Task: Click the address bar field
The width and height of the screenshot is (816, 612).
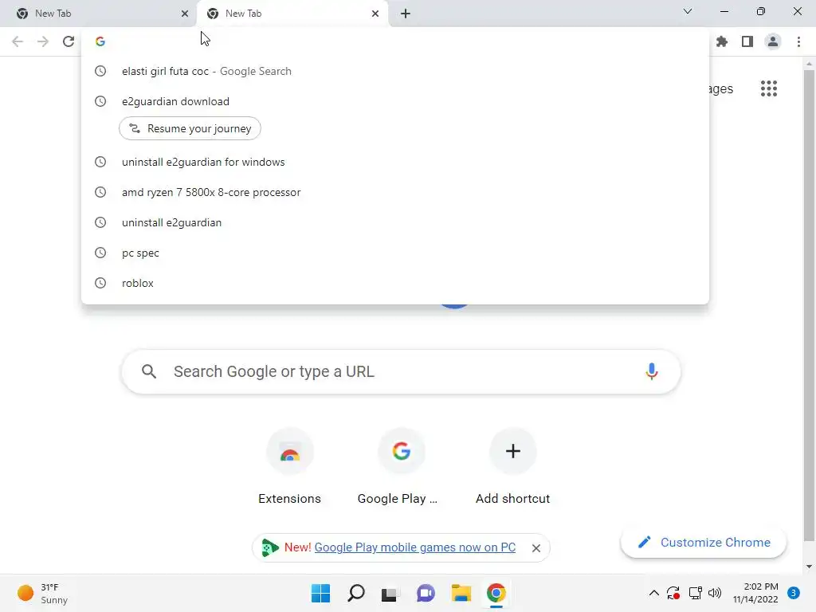Action: 395,41
